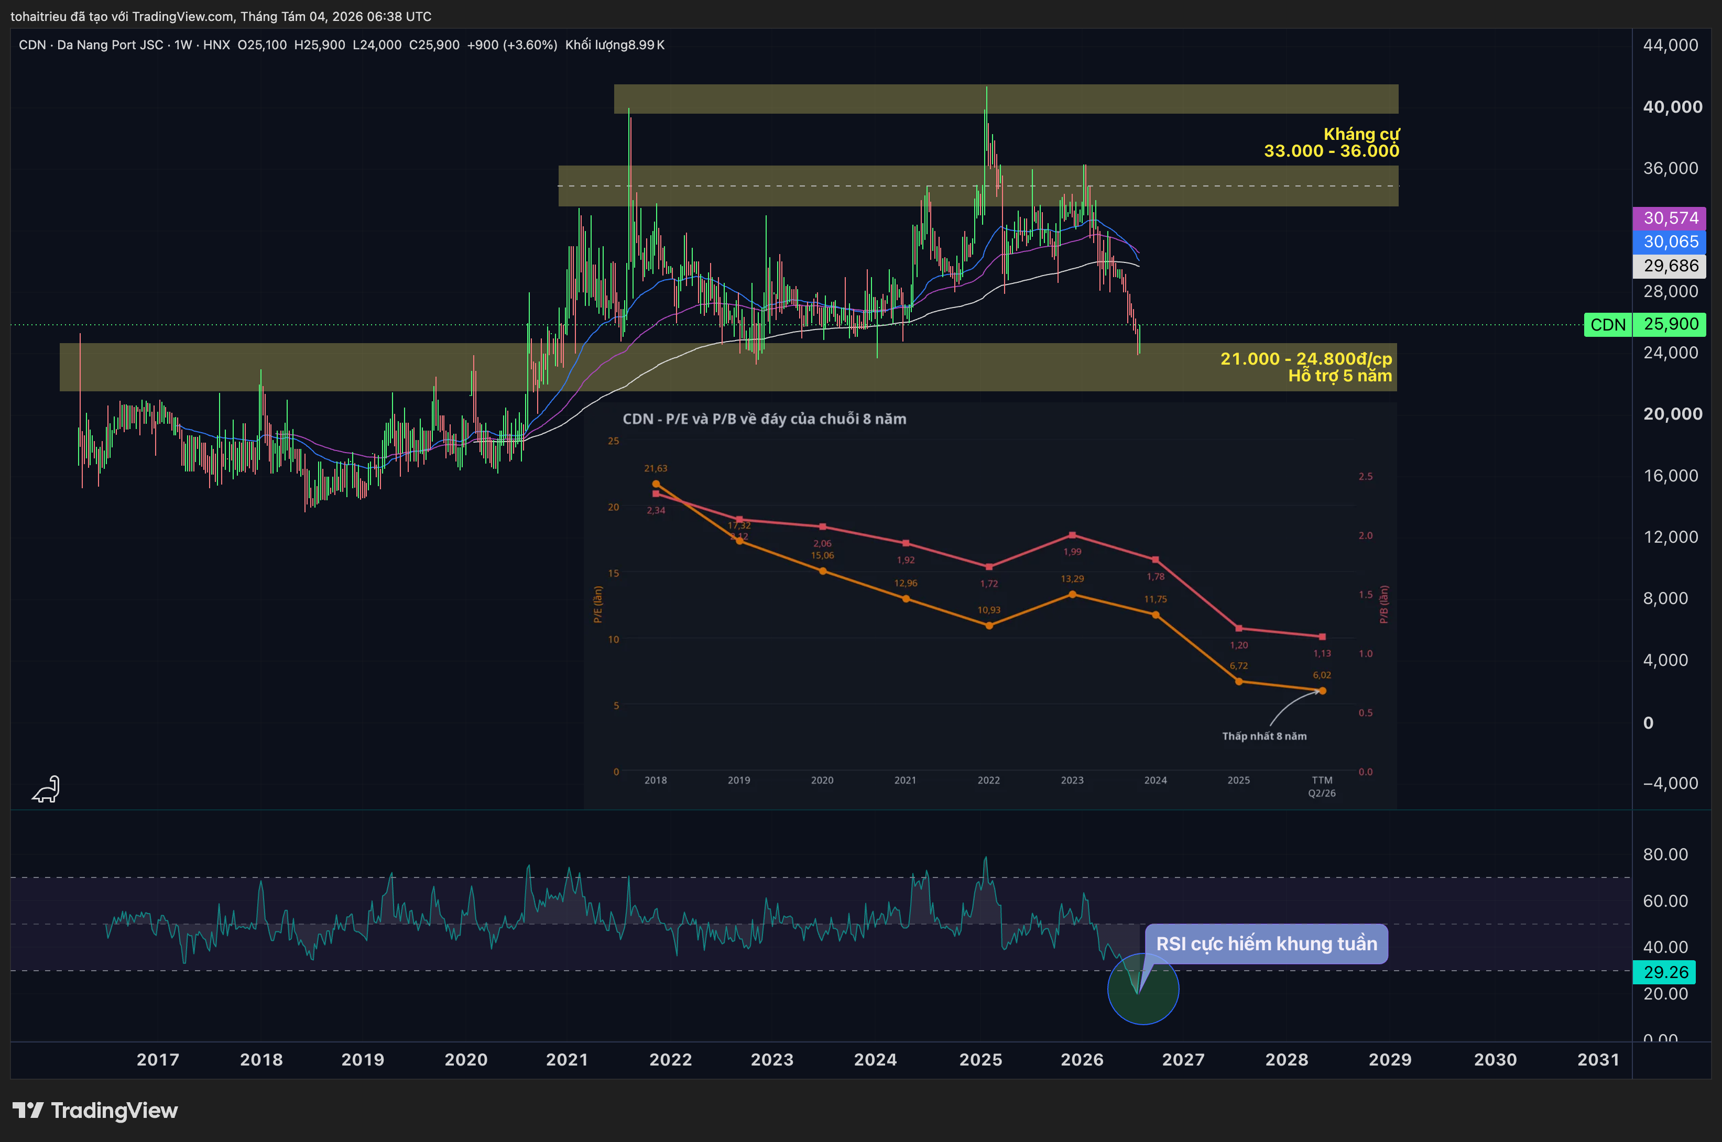Click the −4,000 price axis label
This screenshot has width=1722, height=1142.
[x=1670, y=784]
